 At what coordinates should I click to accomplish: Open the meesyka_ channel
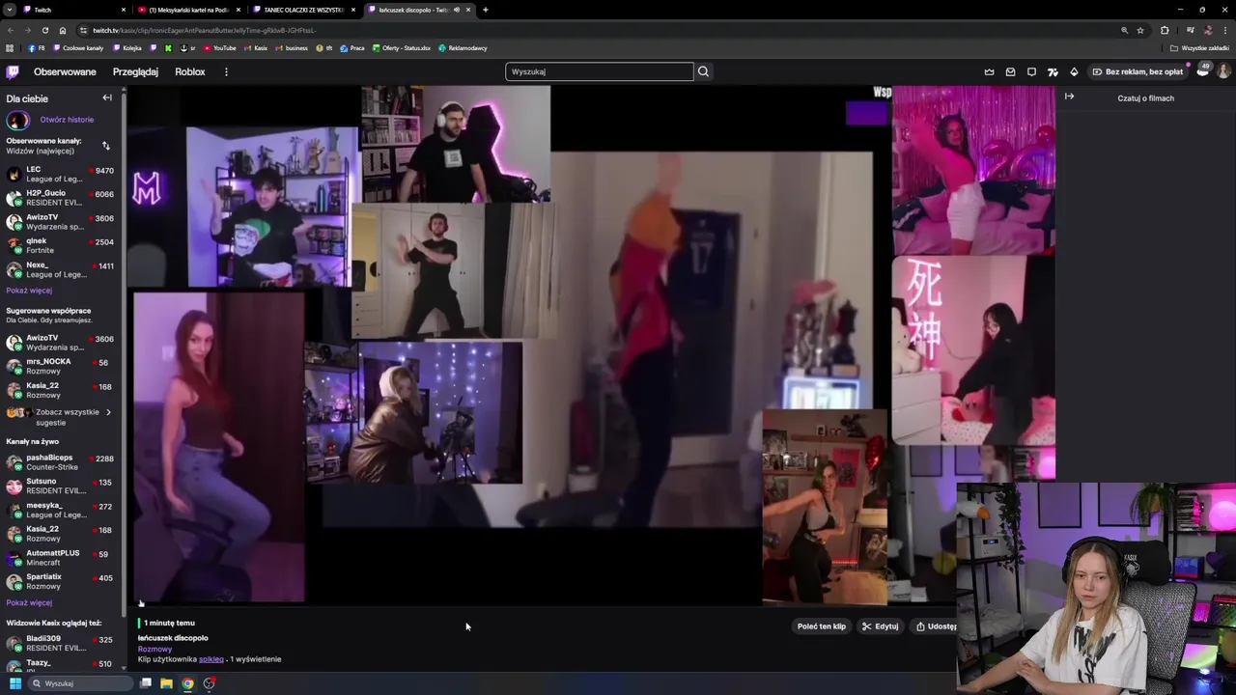click(61, 510)
